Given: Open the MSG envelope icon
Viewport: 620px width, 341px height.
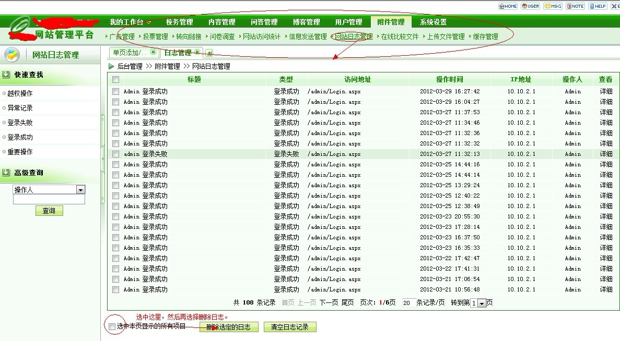Looking at the screenshot, I should click(x=553, y=6).
